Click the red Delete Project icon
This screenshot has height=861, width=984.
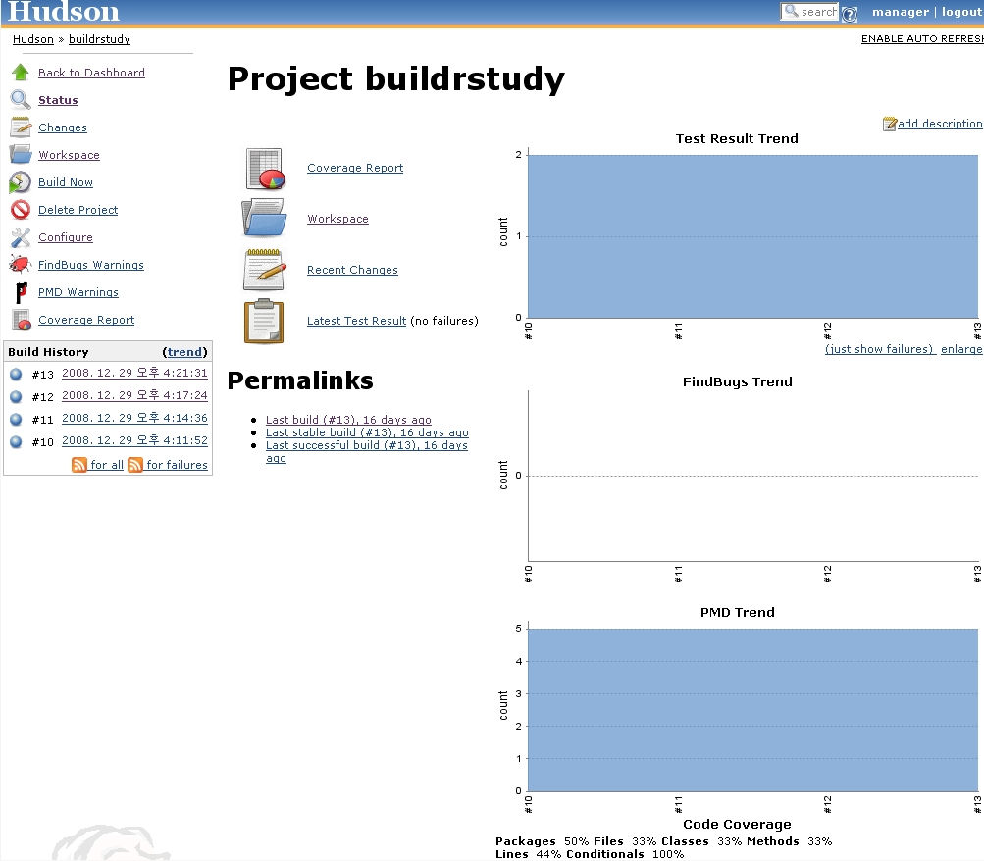click(x=20, y=210)
